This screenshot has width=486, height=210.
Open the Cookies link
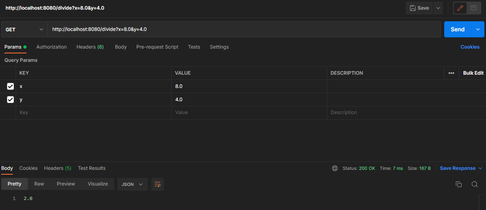[470, 47]
